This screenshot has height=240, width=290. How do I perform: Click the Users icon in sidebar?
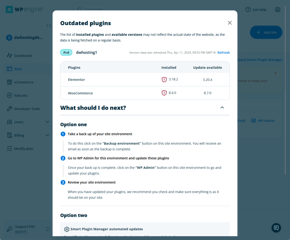(x=9, y=122)
